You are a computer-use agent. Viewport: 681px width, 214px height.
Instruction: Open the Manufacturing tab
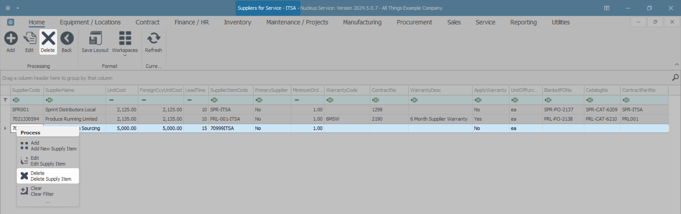362,22
